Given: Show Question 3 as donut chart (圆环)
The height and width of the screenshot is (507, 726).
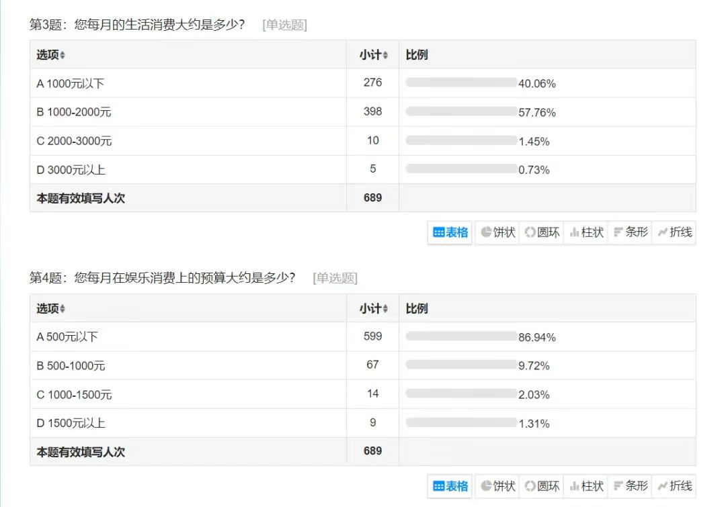Looking at the screenshot, I should point(542,232).
